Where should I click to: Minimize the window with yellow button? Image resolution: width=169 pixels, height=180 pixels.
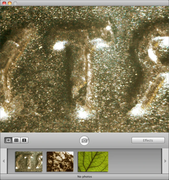tap(10, 3)
